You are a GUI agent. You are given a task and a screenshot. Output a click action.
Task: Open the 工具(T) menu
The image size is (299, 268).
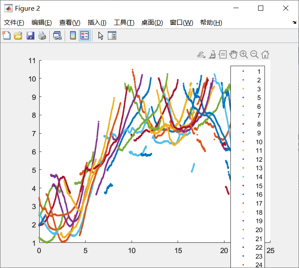tap(124, 23)
